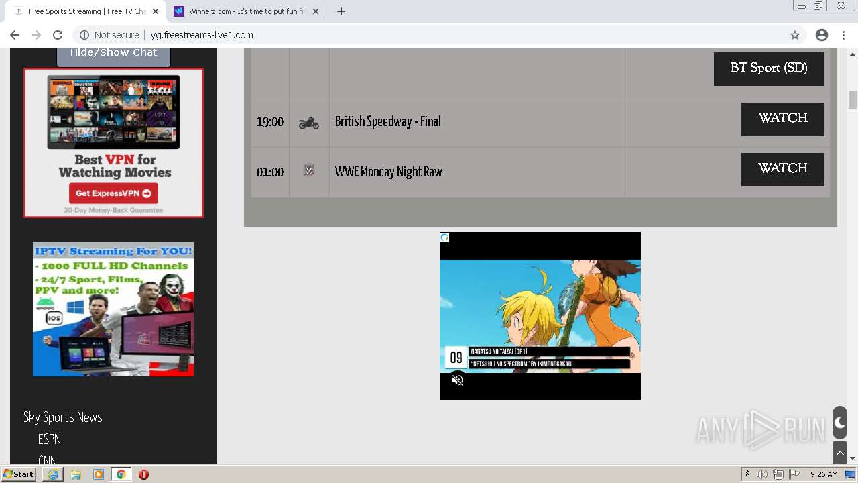Open network status tray icon

778,474
